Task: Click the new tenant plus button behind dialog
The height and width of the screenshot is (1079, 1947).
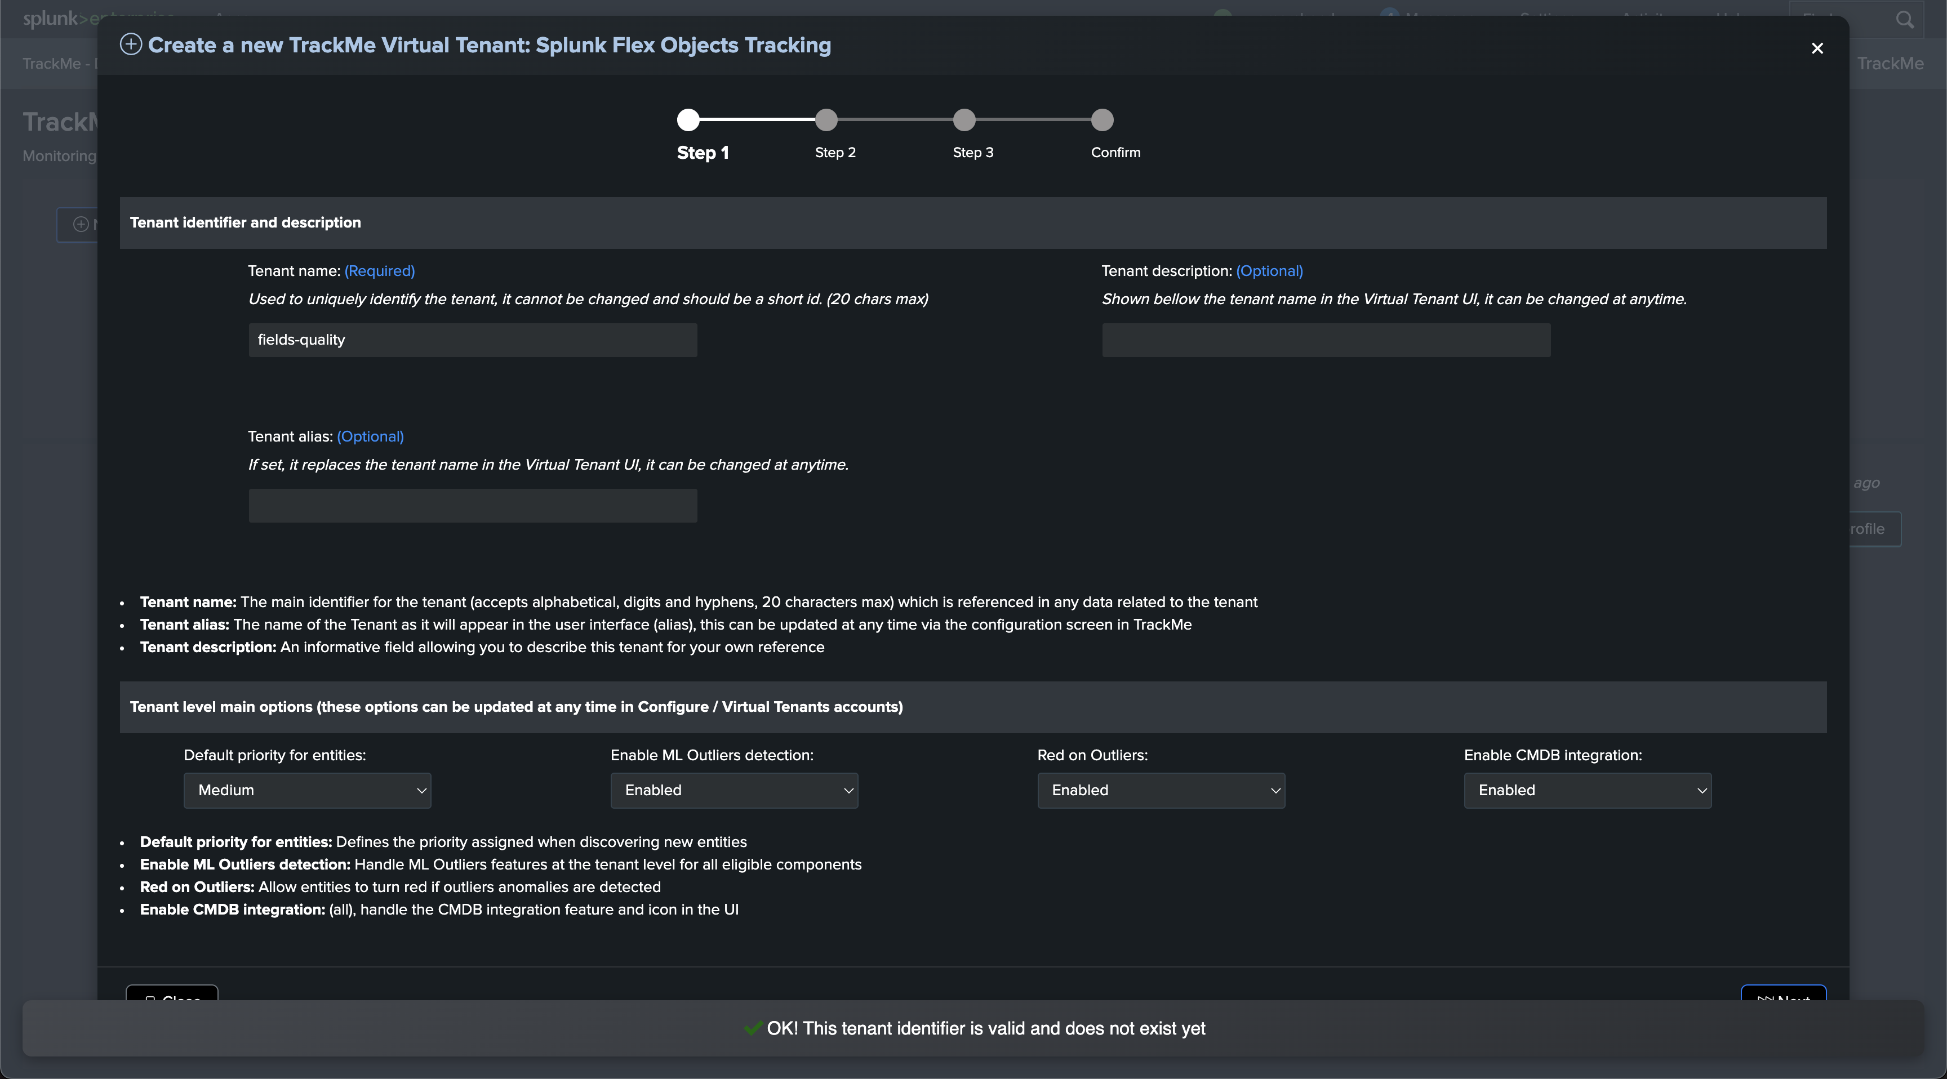Action: tap(78, 224)
